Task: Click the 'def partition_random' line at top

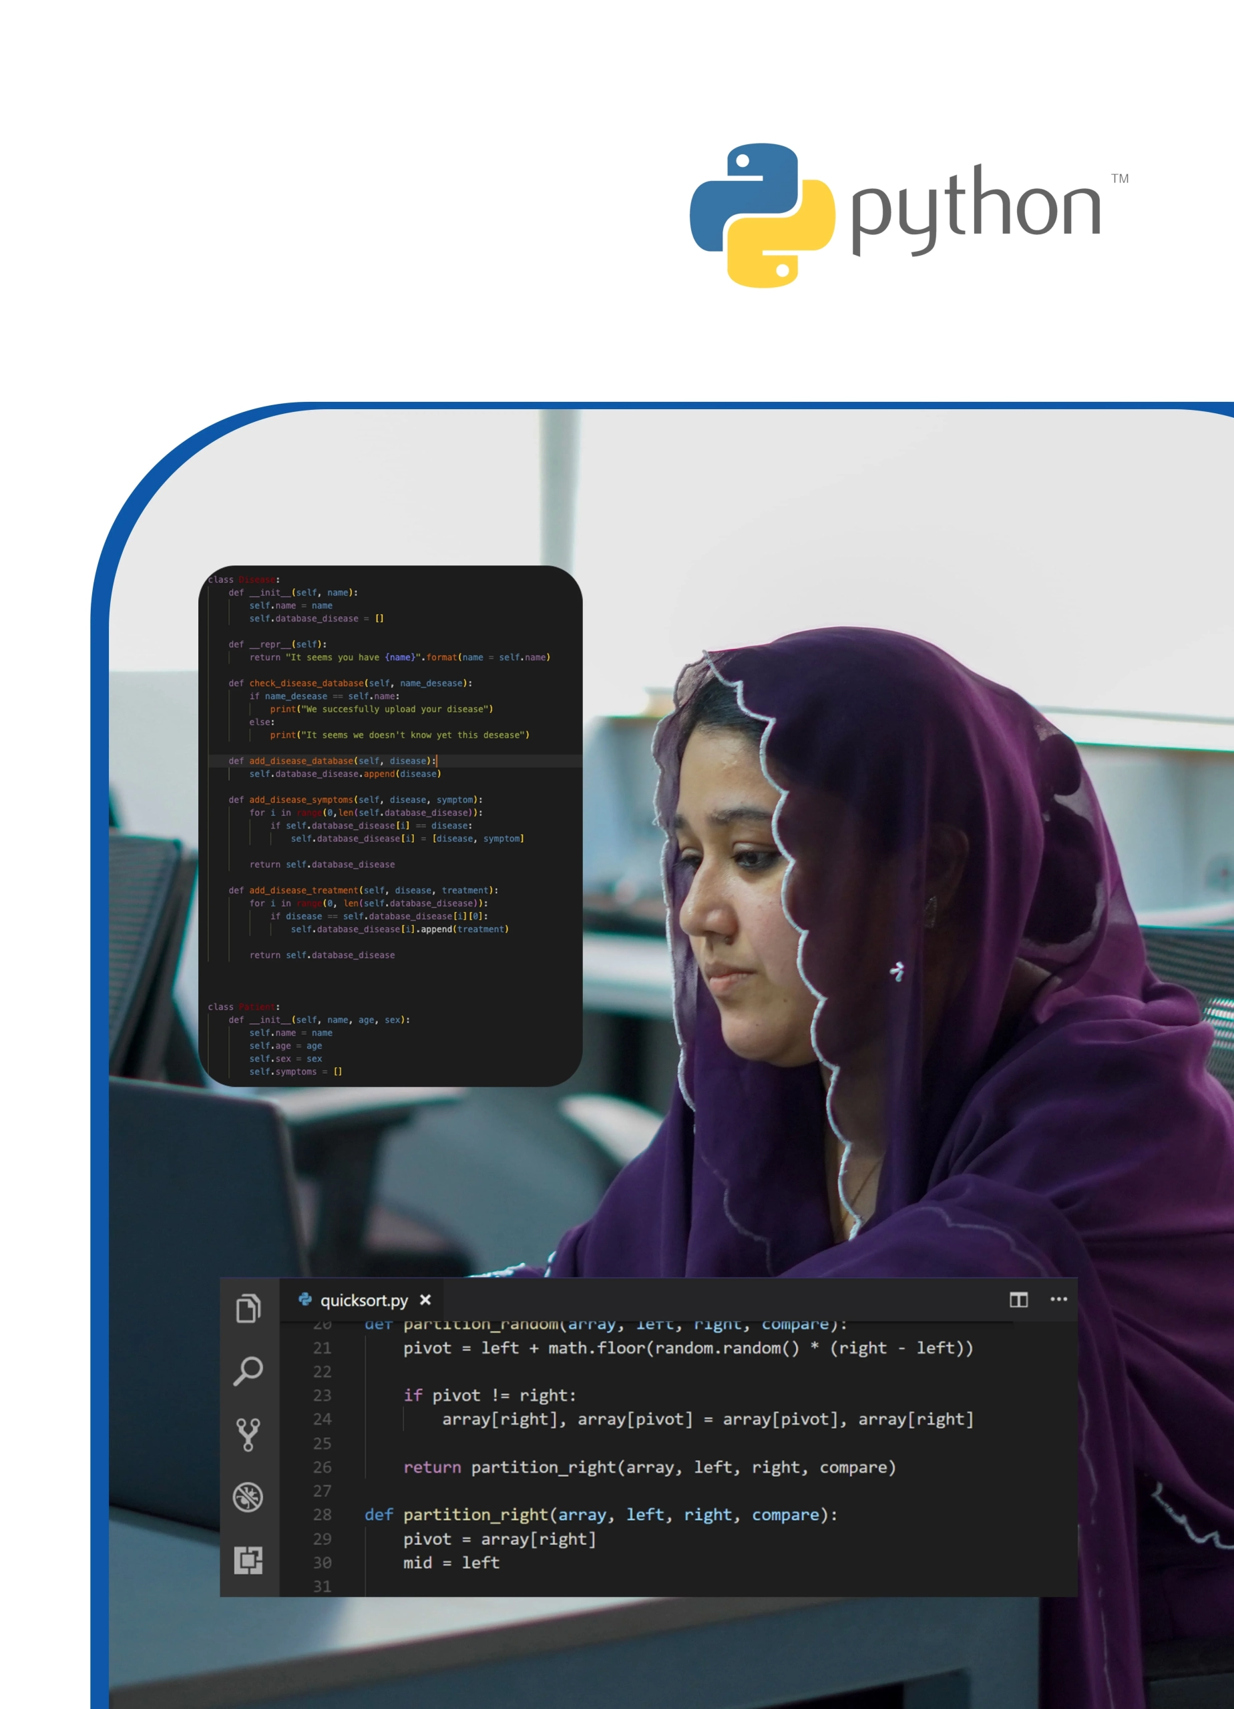Action: pos(606,1324)
